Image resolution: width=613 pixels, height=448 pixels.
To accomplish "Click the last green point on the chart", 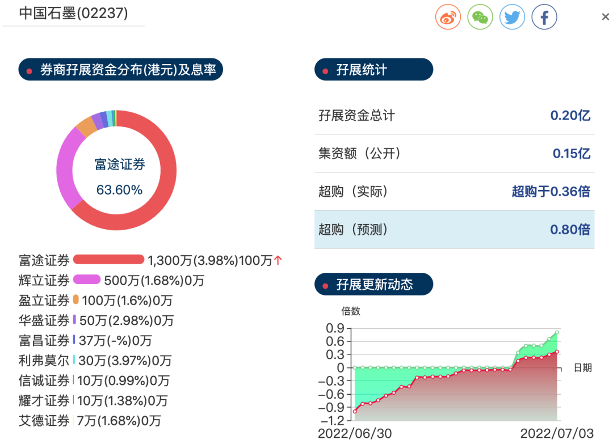I will (557, 332).
